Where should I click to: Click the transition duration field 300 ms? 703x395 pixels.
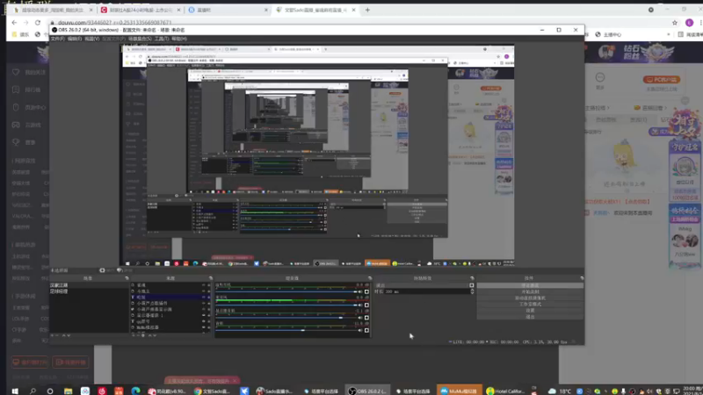pyautogui.click(x=426, y=291)
